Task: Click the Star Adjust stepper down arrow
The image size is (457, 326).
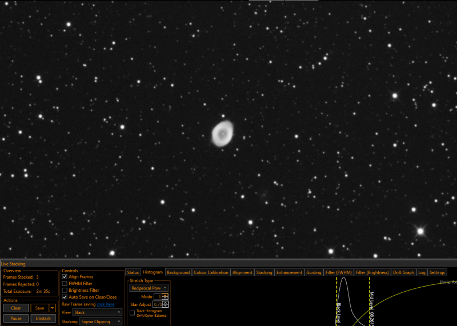Action: tap(165, 306)
